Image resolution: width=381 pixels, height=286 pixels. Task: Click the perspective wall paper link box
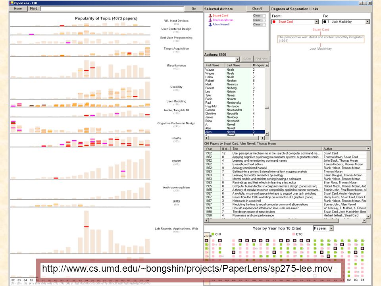point(321,39)
